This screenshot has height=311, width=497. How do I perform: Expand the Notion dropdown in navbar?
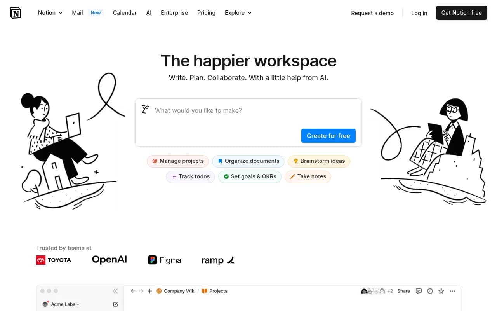[x=50, y=13]
